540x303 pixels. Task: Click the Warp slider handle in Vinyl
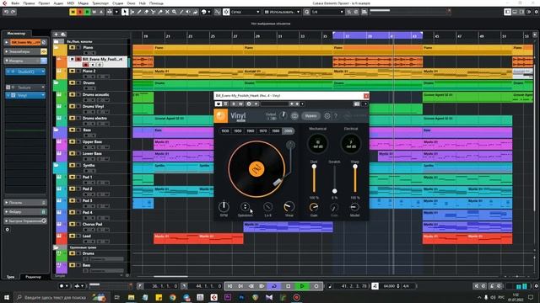[355, 167]
